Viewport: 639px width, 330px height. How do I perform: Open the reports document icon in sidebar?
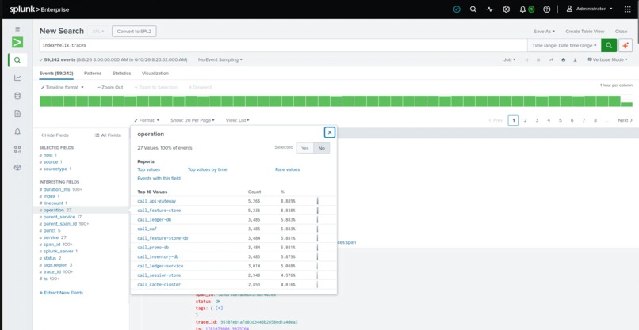tap(17, 114)
